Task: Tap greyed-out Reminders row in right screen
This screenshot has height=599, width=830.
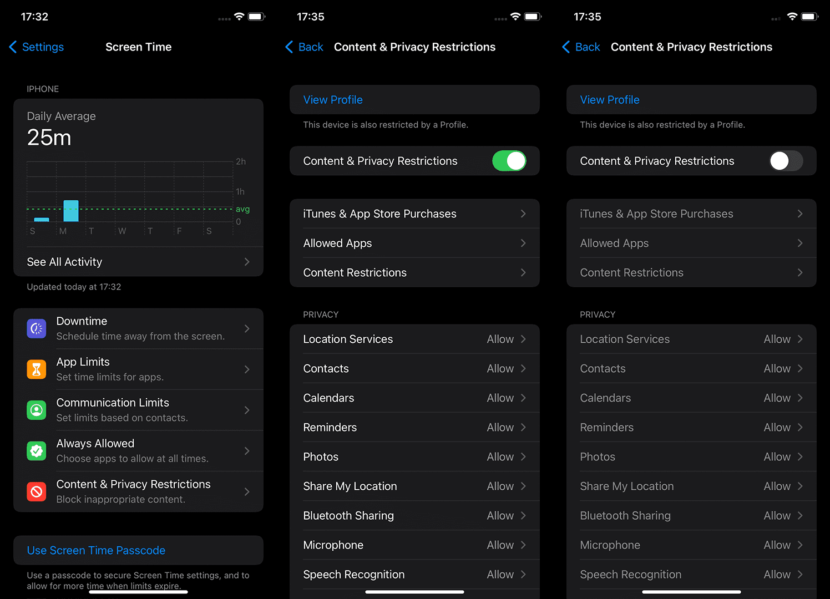Action: [x=691, y=427]
